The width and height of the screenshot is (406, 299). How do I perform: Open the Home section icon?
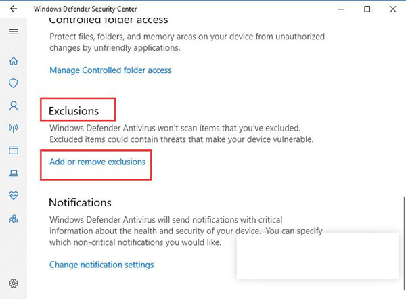click(14, 61)
